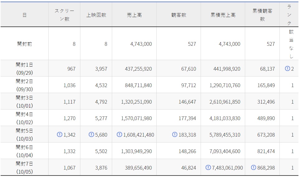Click the info icon beside 183,318 audience

(175, 135)
